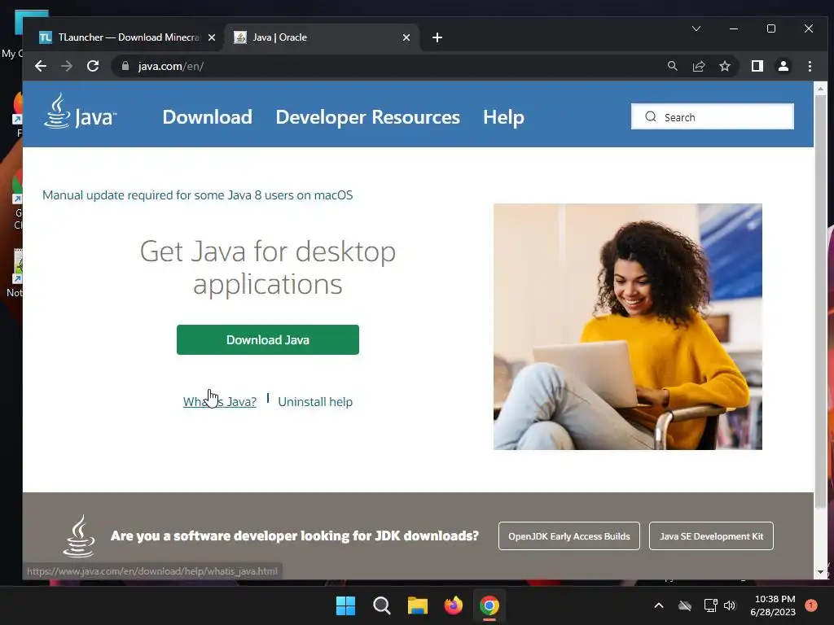The height and width of the screenshot is (625, 834).
Task: Click the woman with laptop image
Action: pyautogui.click(x=628, y=326)
